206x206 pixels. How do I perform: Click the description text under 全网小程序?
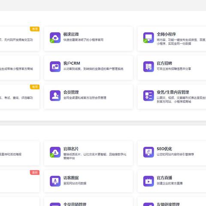point(182,42)
